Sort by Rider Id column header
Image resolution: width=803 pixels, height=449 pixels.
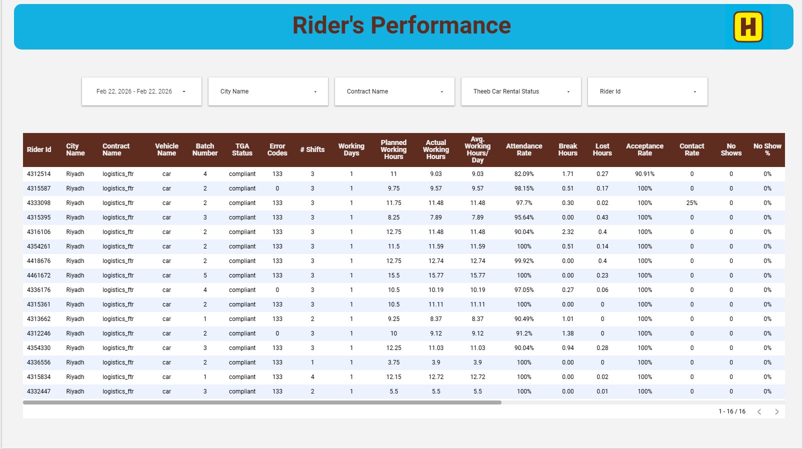click(x=39, y=149)
